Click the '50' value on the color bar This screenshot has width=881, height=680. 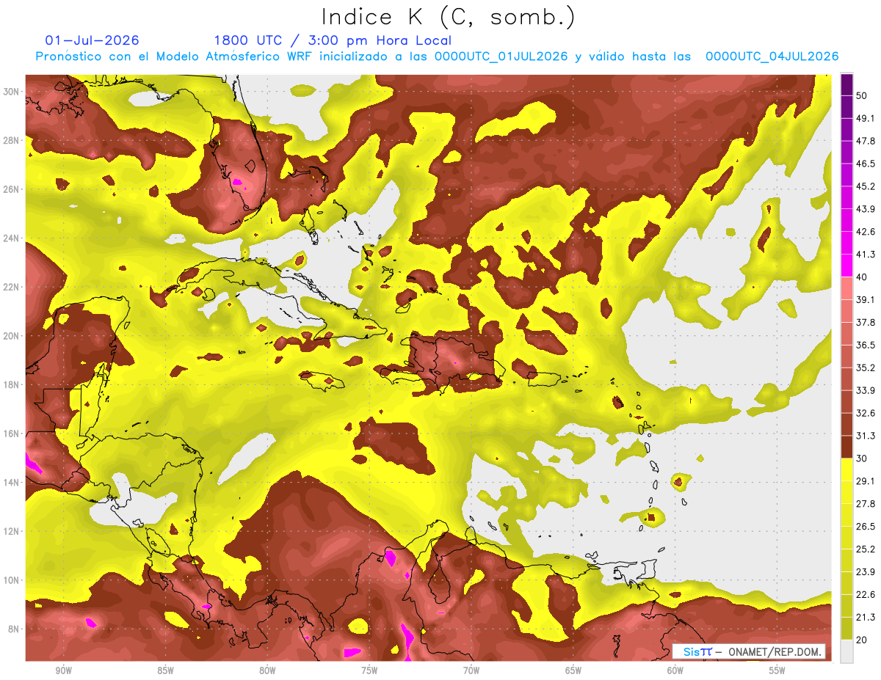862,97
